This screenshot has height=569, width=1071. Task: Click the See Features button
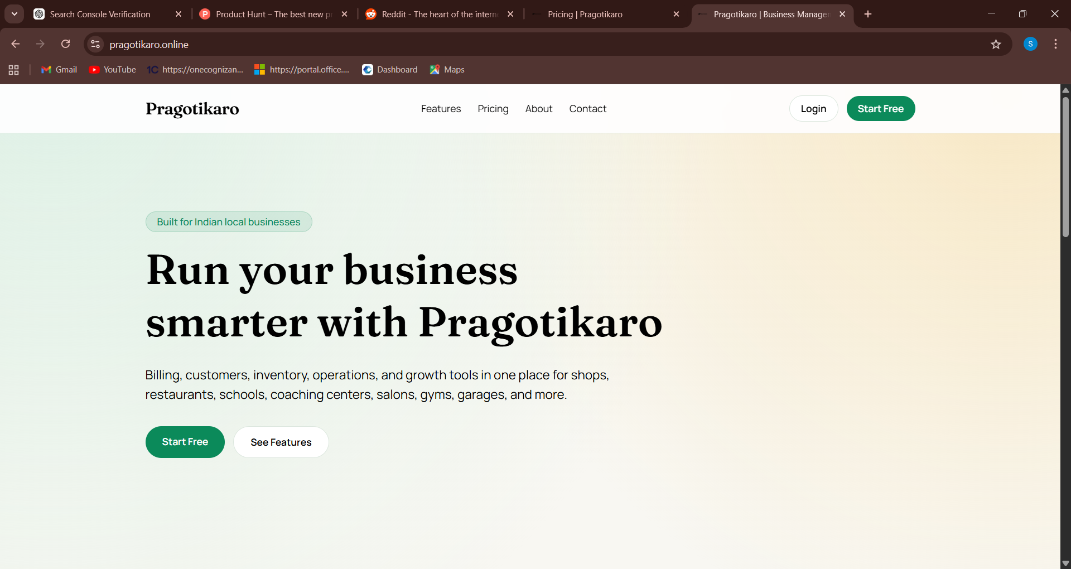[x=281, y=442]
